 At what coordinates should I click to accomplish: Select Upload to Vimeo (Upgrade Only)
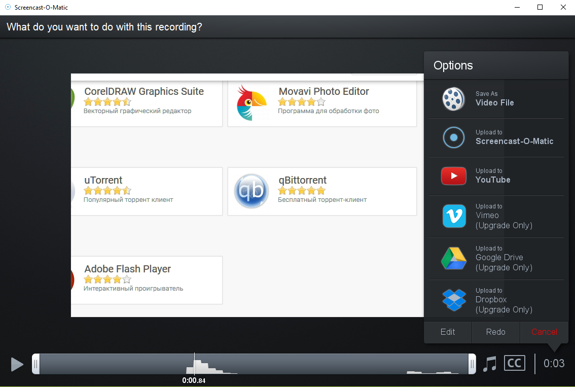[496, 217]
